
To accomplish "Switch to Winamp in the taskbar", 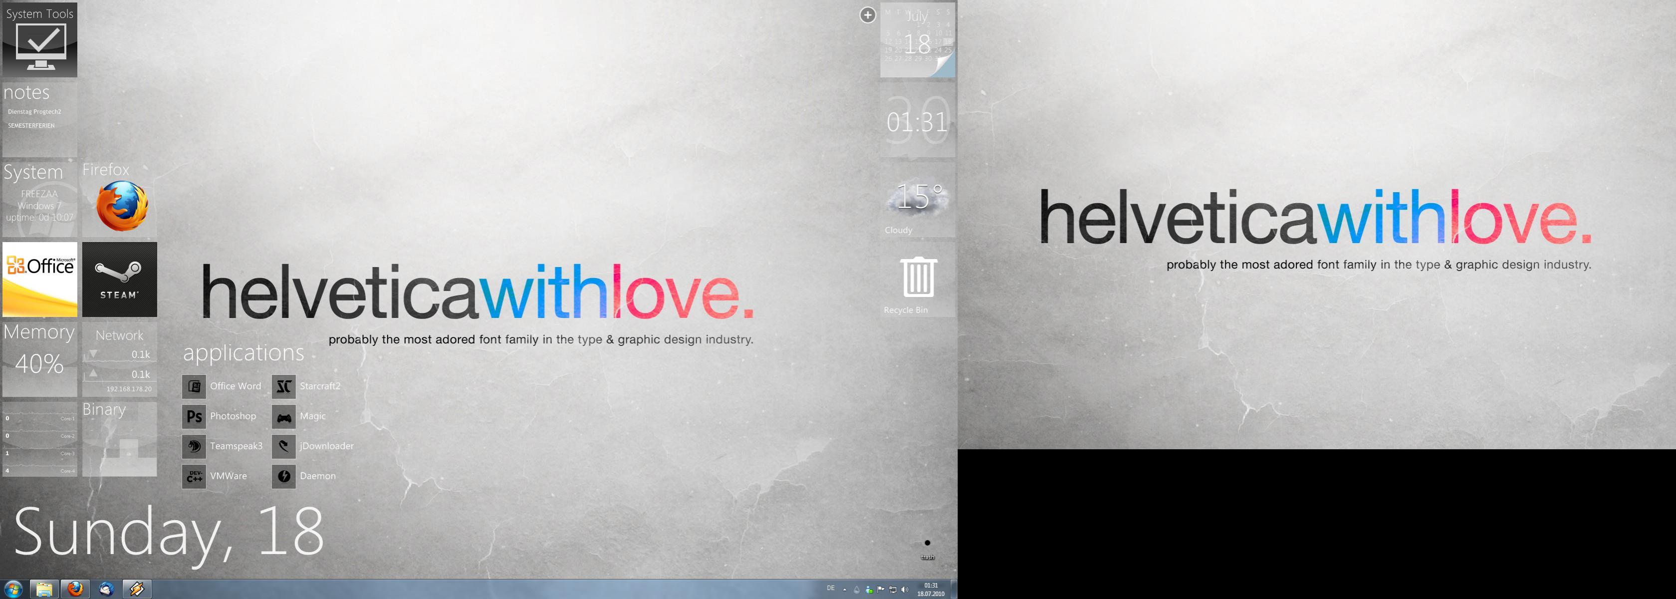I will click(x=137, y=589).
